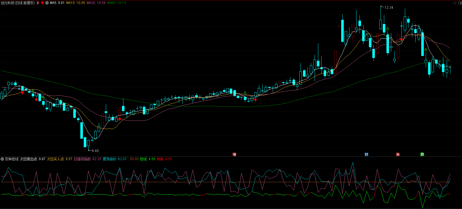
Task: Expand the 变种短线 indicator dropdown arrow
Action: [x=2, y=159]
